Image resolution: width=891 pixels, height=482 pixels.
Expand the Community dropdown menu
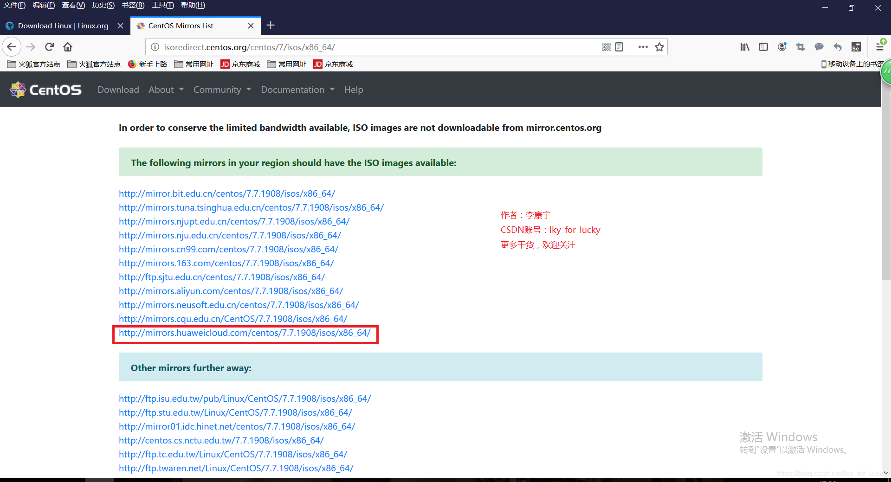[x=222, y=90]
